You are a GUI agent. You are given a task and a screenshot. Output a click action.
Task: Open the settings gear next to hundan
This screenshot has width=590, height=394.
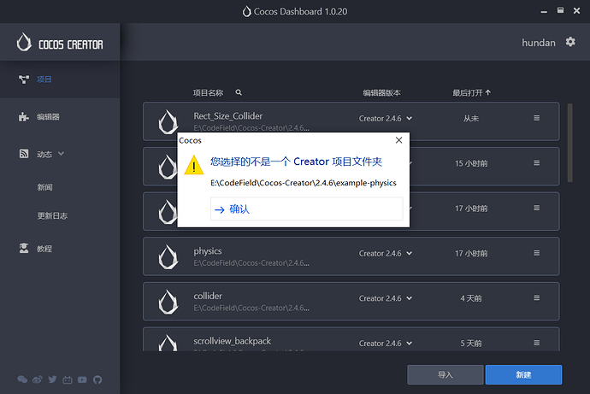[x=570, y=42]
